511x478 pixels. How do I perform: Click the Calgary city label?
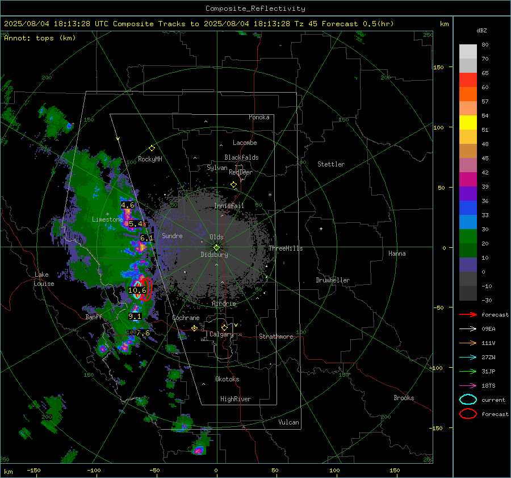click(x=221, y=334)
